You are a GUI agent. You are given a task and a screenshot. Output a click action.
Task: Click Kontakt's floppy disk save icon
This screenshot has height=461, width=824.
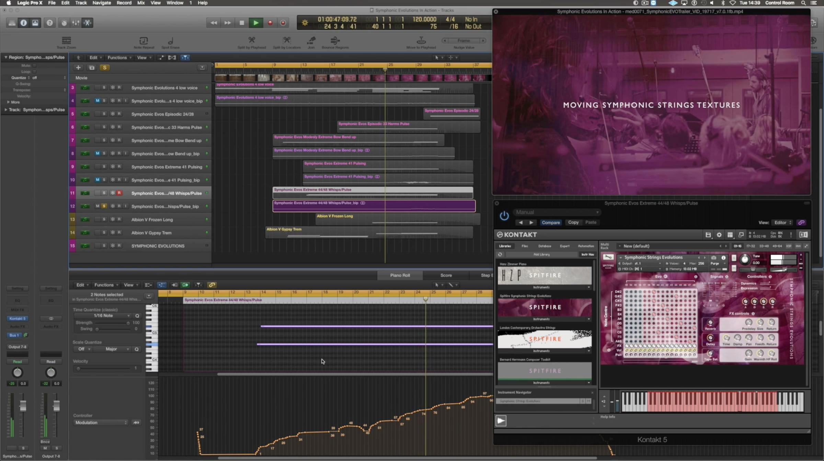[708, 235]
